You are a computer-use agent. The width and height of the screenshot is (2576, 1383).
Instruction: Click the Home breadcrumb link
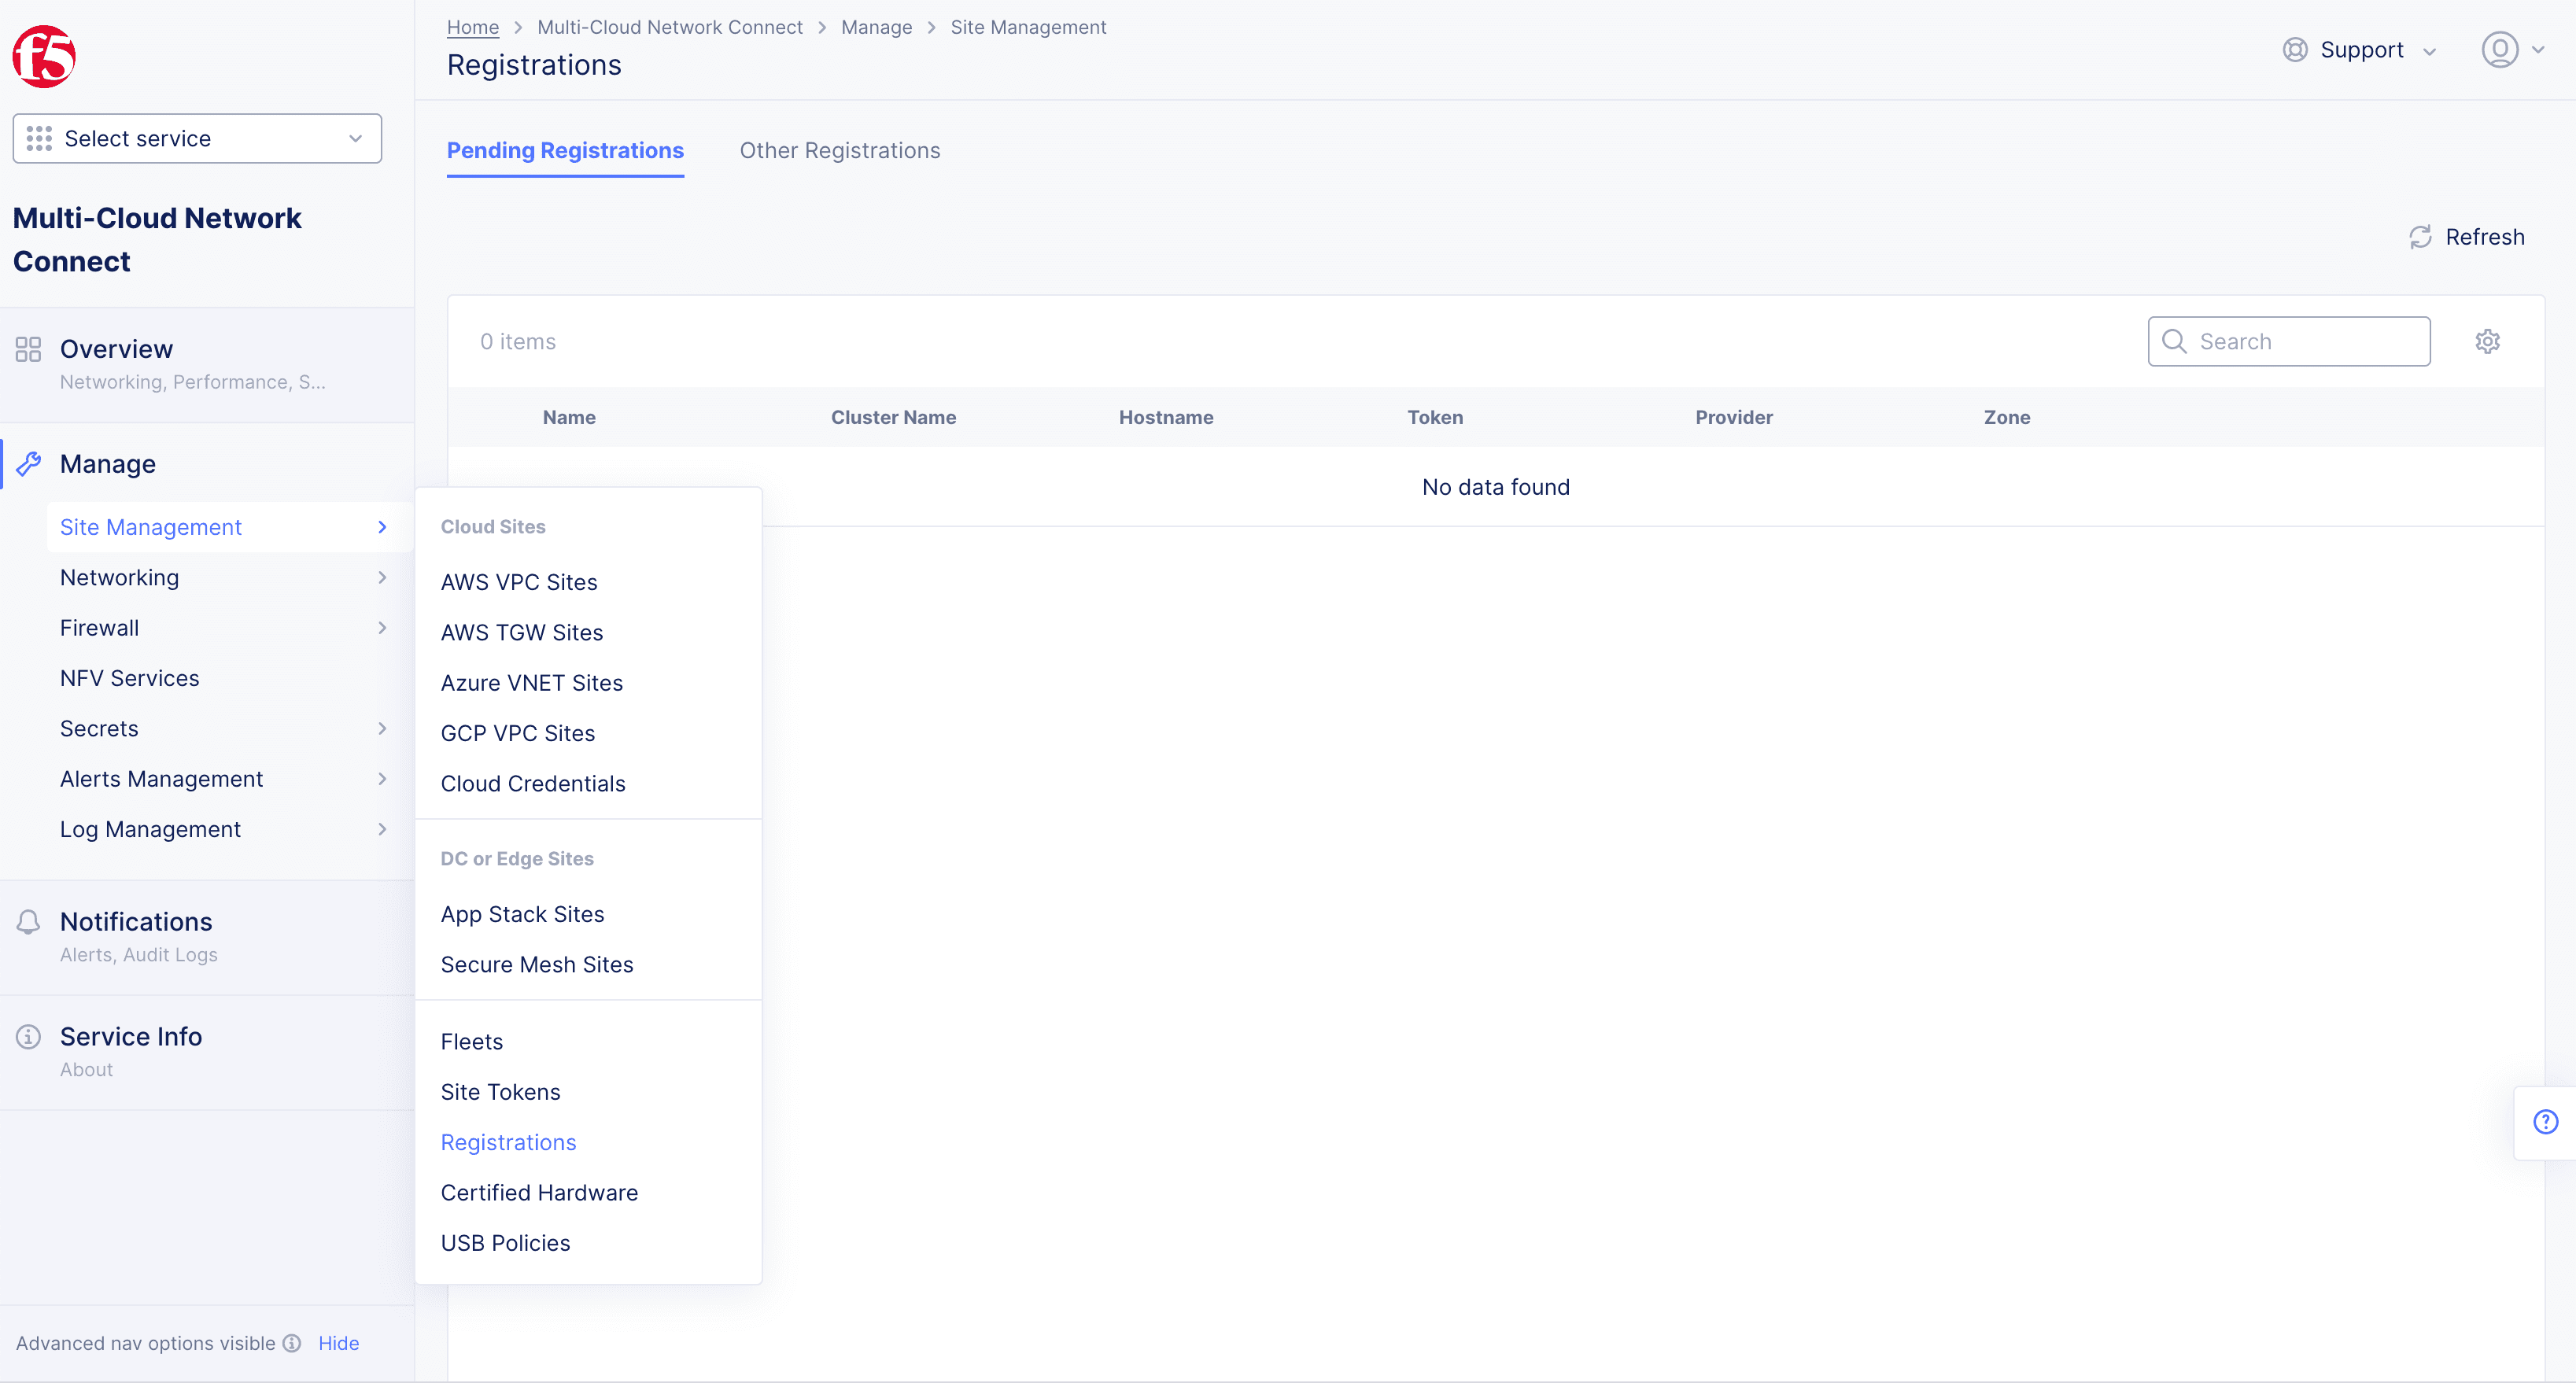pyautogui.click(x=472, y=27)
